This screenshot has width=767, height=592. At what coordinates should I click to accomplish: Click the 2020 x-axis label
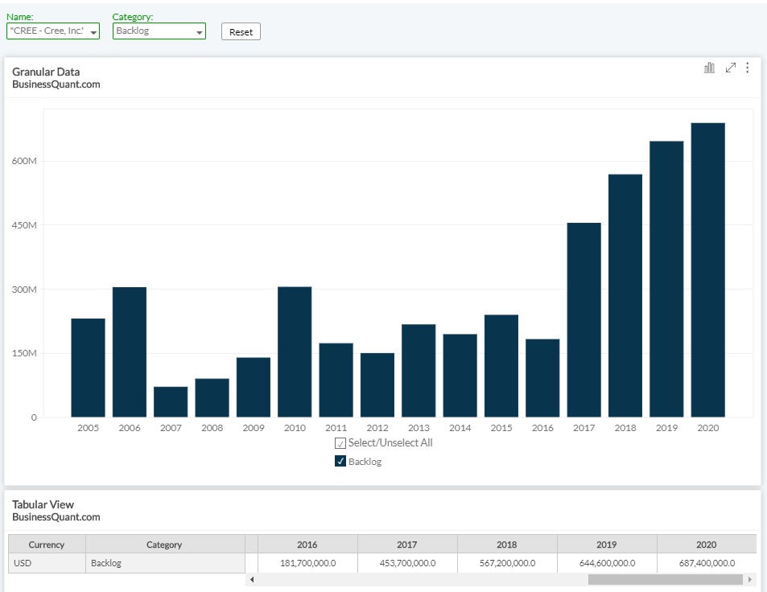click(707, 428)
